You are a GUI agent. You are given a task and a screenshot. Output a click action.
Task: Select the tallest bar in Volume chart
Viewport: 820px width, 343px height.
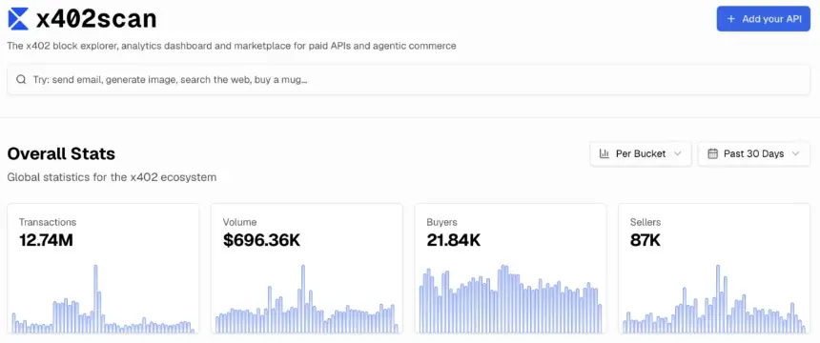(x=303, y=298)
